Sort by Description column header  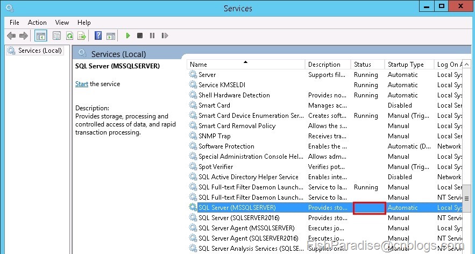328,64
